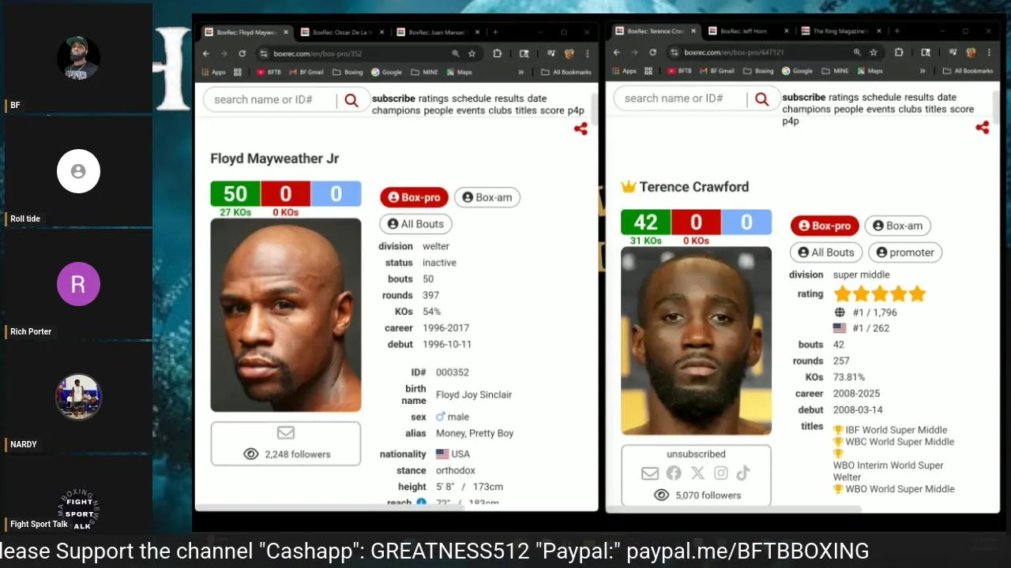Select Box-am on Mayweather's profile
1011x568 pixels.
coord(487,197)
